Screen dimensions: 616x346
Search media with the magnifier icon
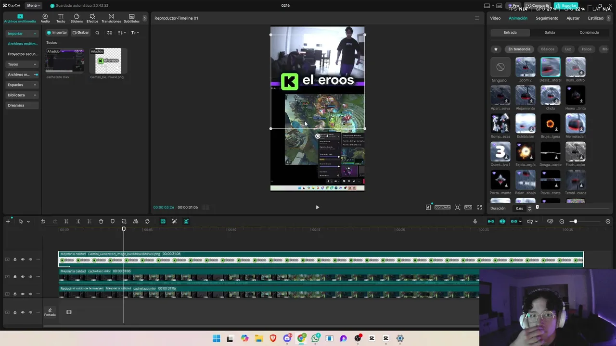coord(97,33)
